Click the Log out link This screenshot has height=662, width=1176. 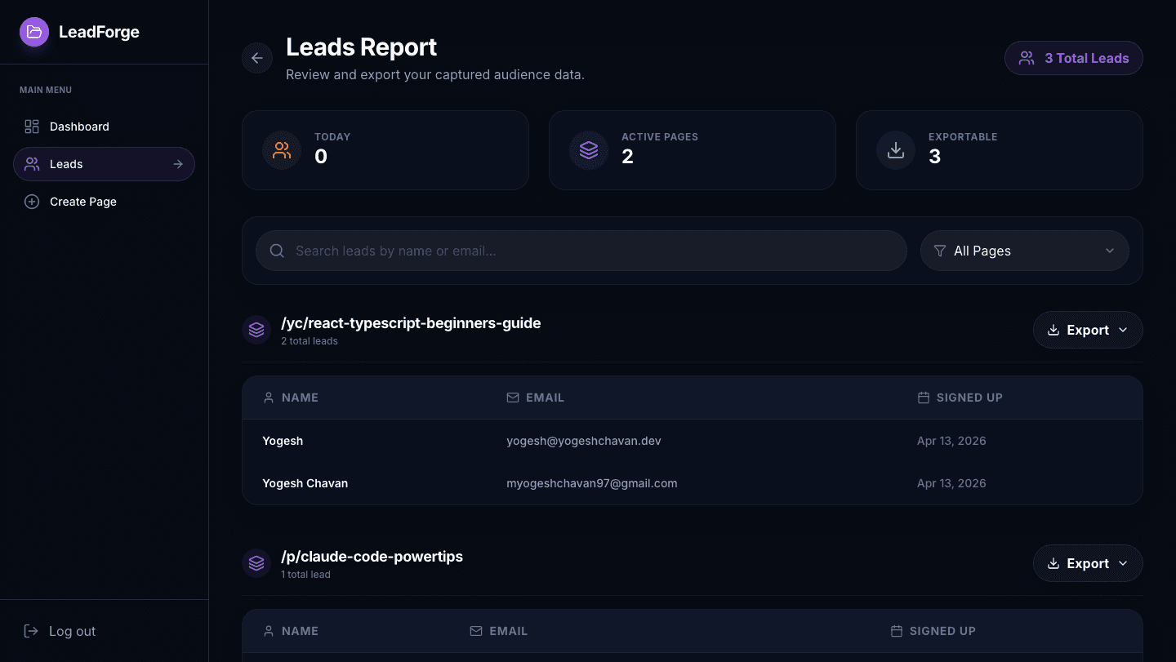coord(60,631)
